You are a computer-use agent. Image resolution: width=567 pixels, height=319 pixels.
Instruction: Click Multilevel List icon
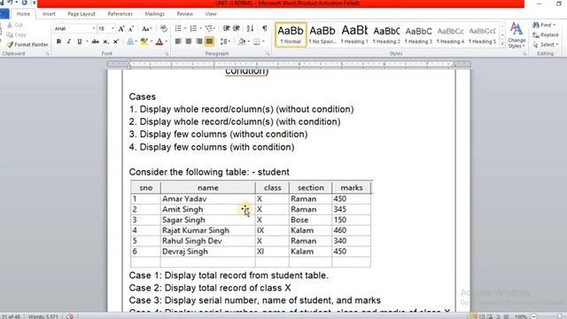click(209, 28)
